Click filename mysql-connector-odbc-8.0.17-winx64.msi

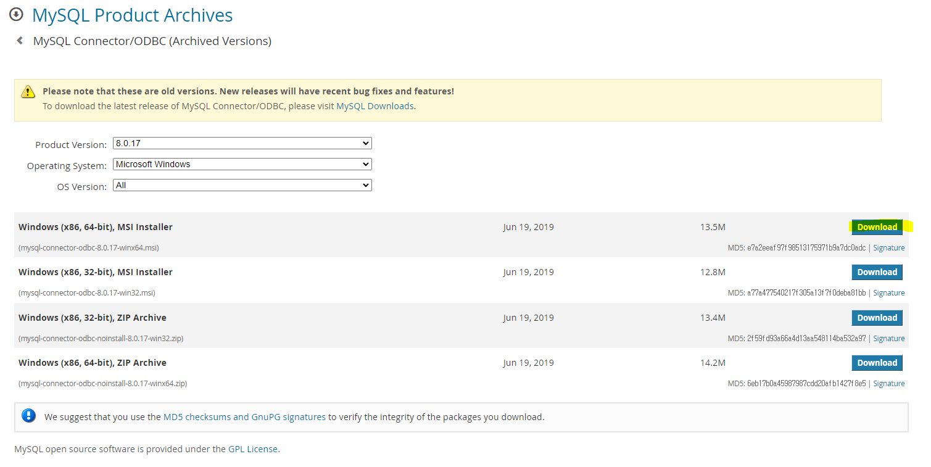pos(89,248)
